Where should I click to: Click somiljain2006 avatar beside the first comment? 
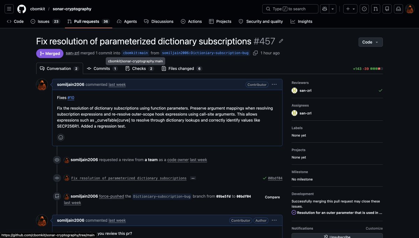click(42, 85)
